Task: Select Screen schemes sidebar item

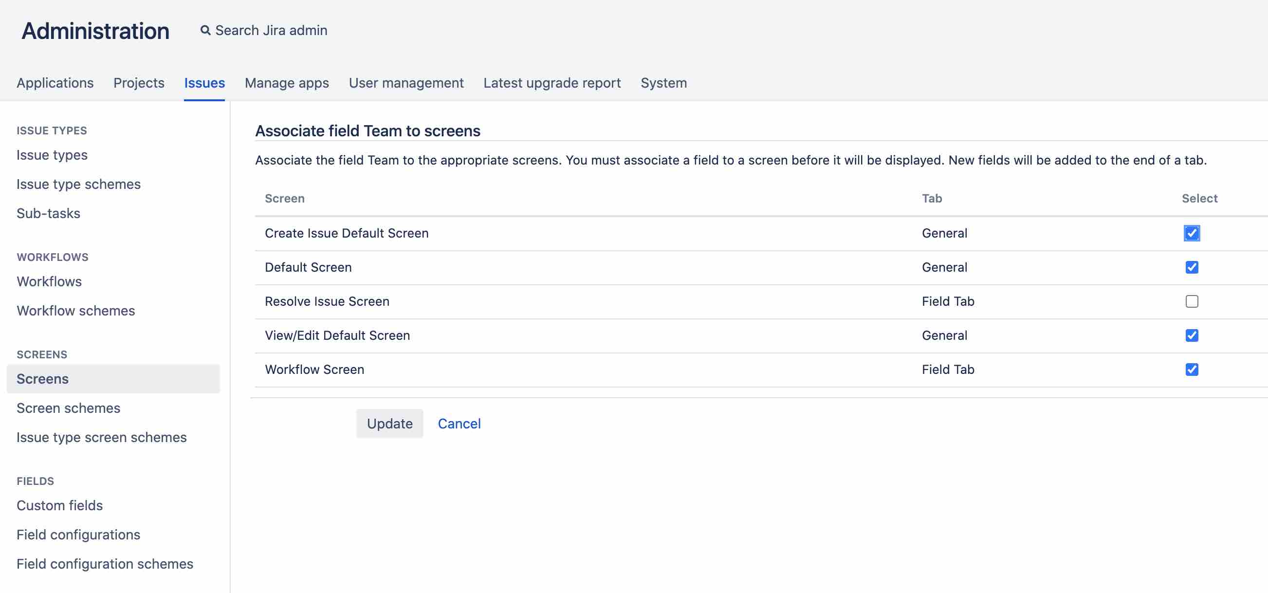Action: [69, 408]
